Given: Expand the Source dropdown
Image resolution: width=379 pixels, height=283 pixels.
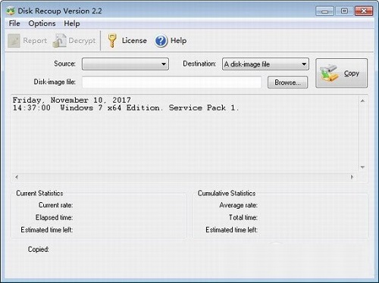Looking at the screenshot, I should click(x=125, y=64).
